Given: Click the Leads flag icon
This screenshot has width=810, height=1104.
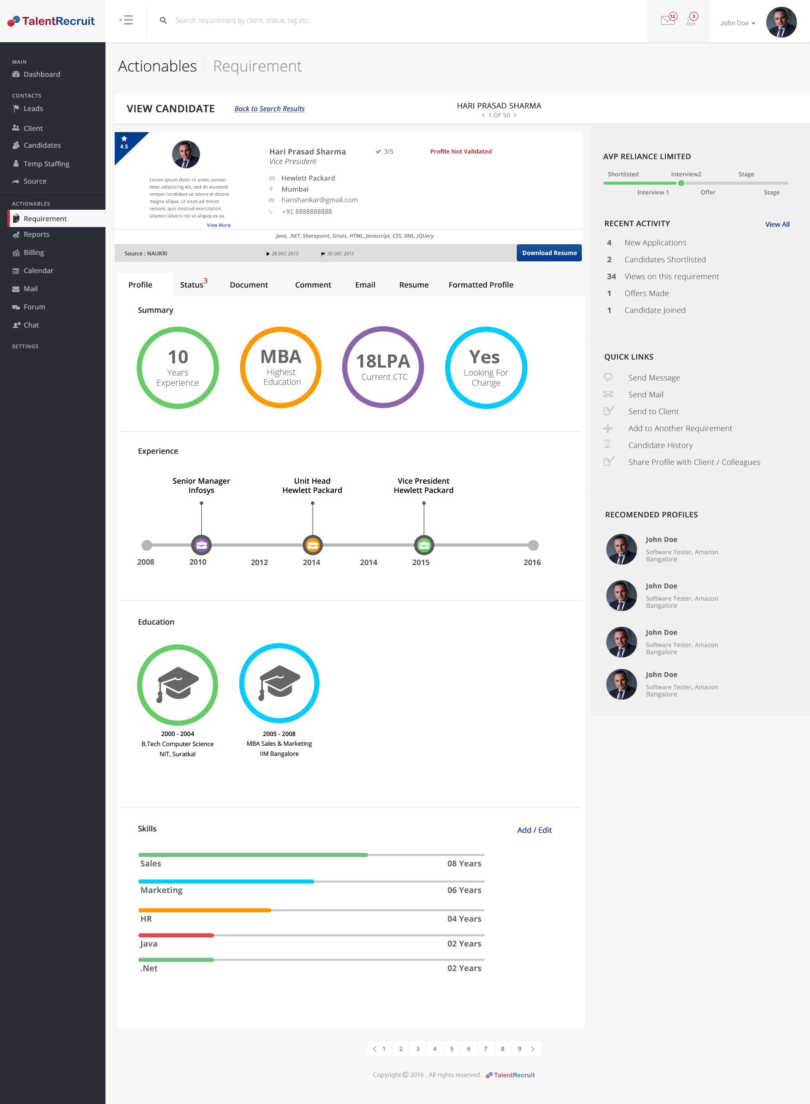Looking at the screenshot, I should point(16,108).
